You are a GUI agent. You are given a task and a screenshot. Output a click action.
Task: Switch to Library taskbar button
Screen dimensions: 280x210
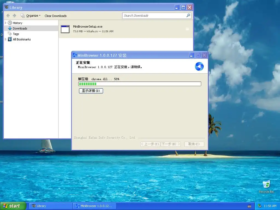click(x=51, y=206)
